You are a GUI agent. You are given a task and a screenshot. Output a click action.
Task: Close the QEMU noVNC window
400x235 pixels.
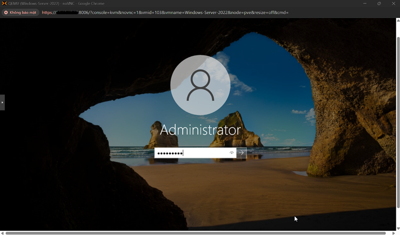tap(393, 3)
